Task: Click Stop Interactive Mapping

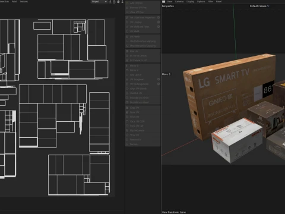Action: pyautogui.click(x=142, y=46)
